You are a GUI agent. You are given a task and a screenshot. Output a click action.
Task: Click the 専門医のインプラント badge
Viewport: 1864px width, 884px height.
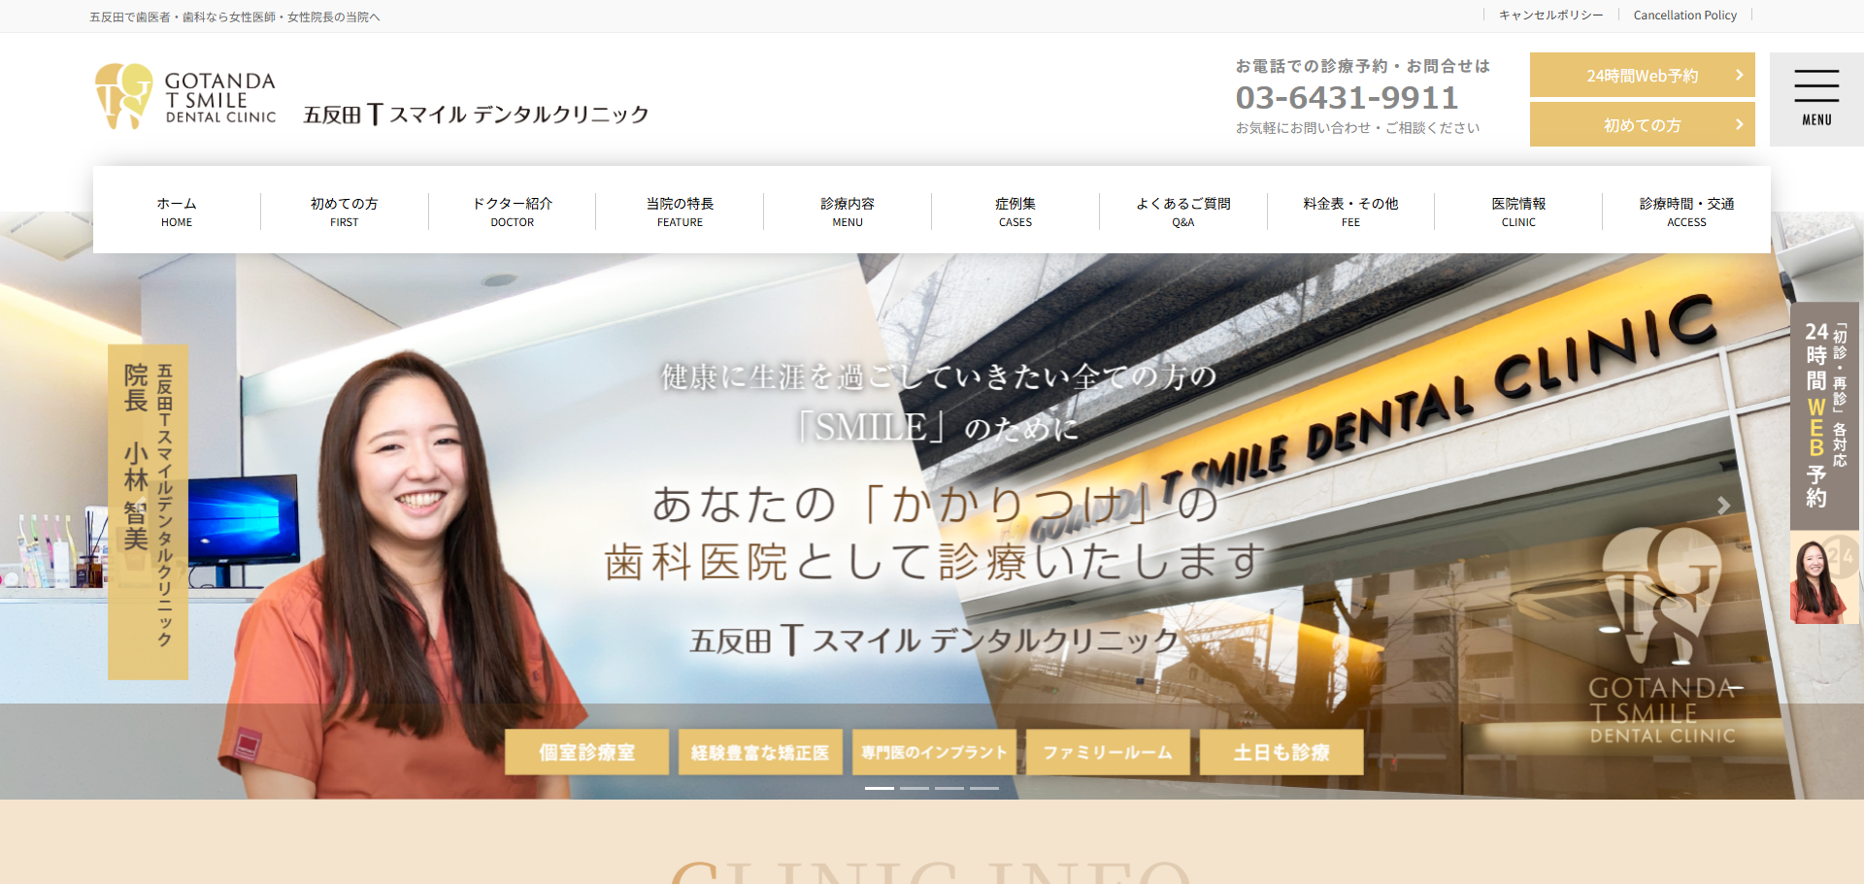(x=934, y=752)
